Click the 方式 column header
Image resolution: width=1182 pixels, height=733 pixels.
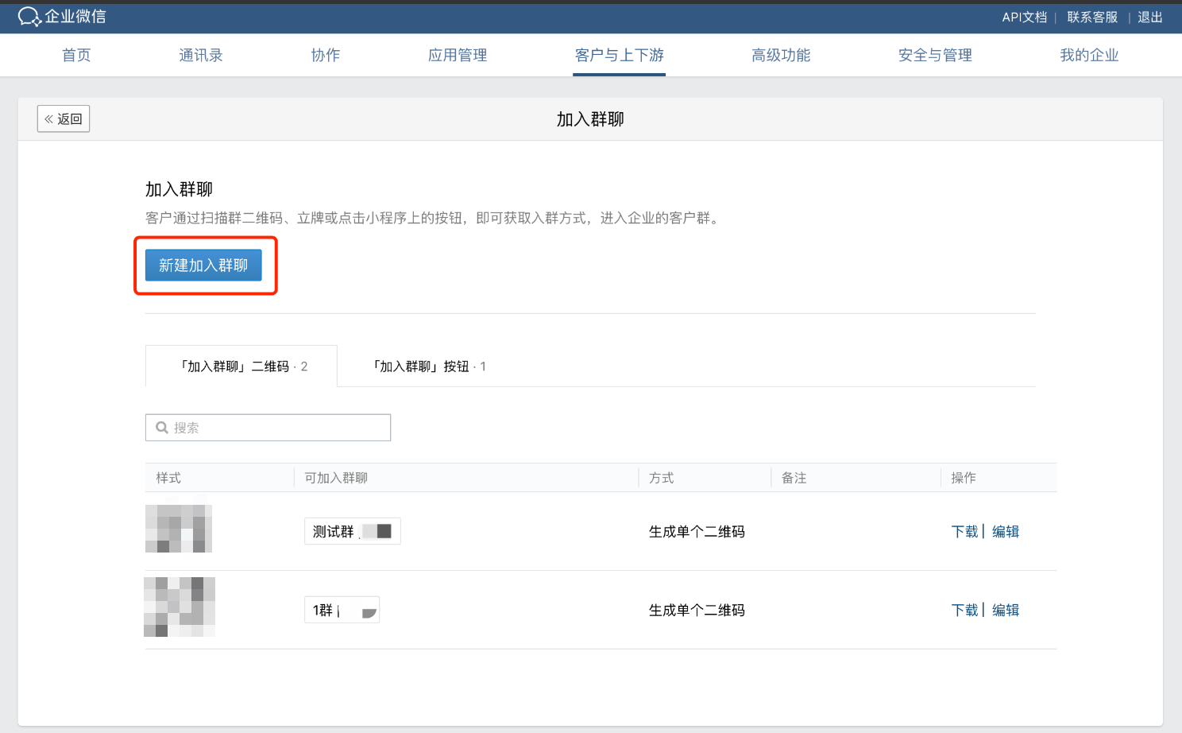point(661,478)
